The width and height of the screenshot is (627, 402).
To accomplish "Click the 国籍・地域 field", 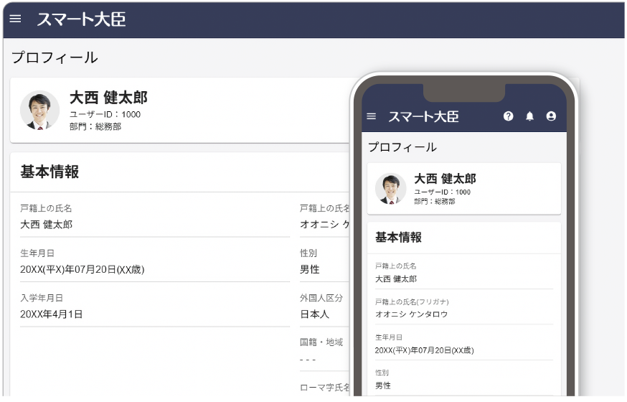I will [x=321, y=350].
